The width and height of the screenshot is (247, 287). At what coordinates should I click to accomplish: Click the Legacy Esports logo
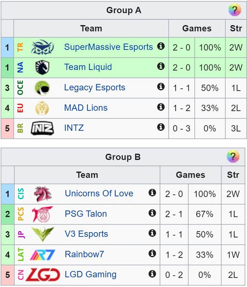pyautogui.click(x=41, y=88)
